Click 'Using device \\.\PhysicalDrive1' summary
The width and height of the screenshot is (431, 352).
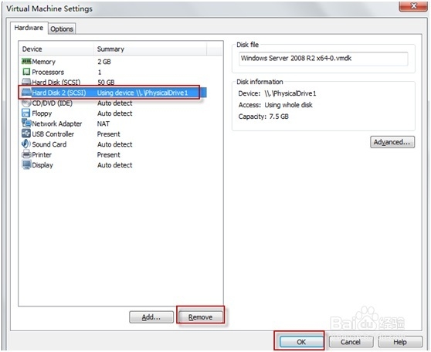(x=142, y=93)
